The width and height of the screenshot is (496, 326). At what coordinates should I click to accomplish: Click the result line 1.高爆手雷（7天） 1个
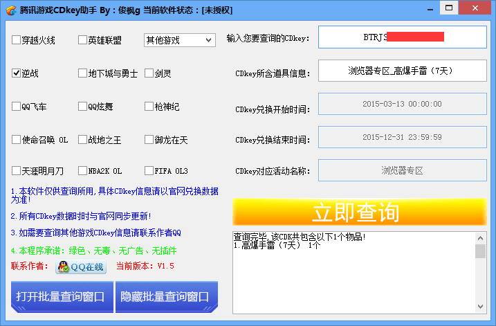coord(277,245)
